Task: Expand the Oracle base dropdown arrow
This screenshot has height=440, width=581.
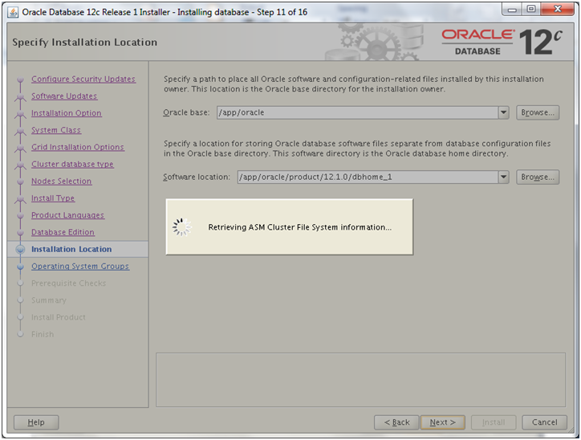Action: [x=503, y=112]
